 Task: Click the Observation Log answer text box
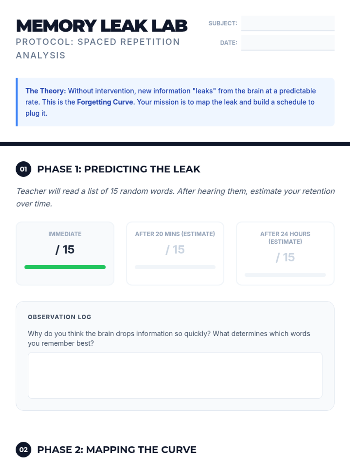tap(175, 375)
